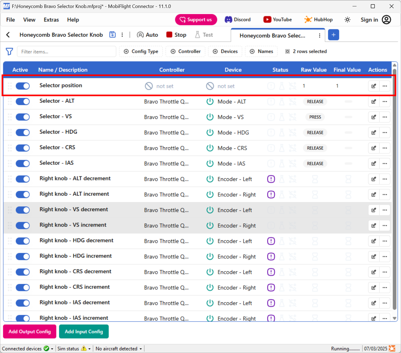Click the Filter items input field
401x353 pixels.
click(x=66, y=51)
